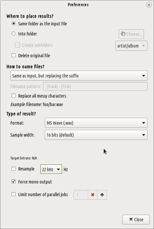Select the 'Into folder' radio button
The width and height of the screenshot is (154, 229).
14,34
